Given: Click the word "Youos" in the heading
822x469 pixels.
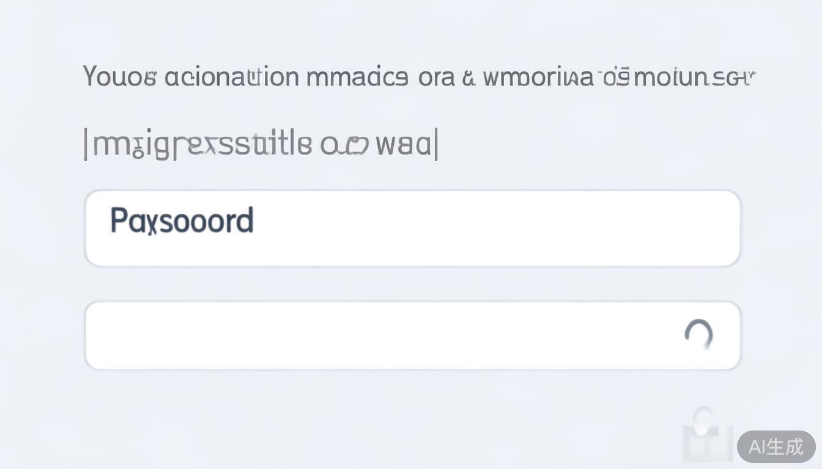Looking at the screenshot, I should tap(120, 78).
